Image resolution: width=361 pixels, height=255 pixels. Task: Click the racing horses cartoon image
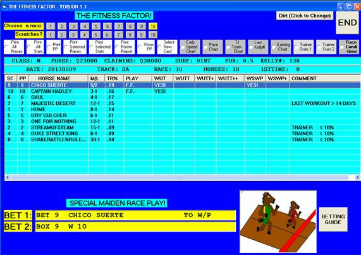click(x=278, y=222)
